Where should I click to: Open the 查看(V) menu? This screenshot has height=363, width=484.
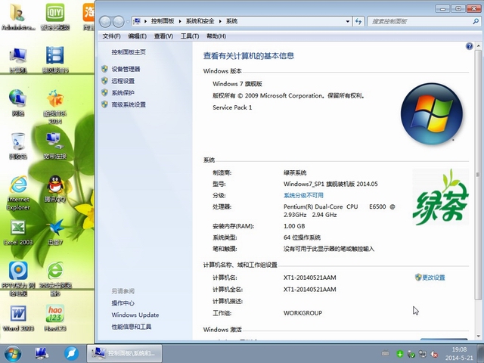(x=163, y=36)
